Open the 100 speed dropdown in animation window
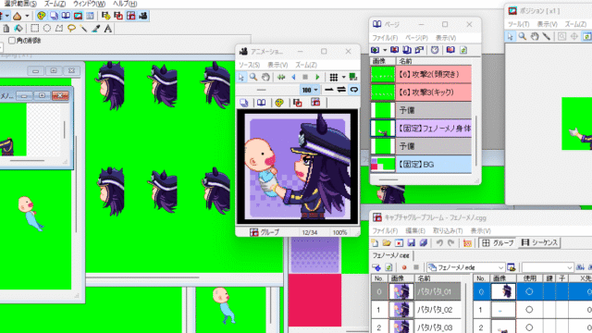Image resolution: width=592 pixels, height=333 pixels. [310, 90]
